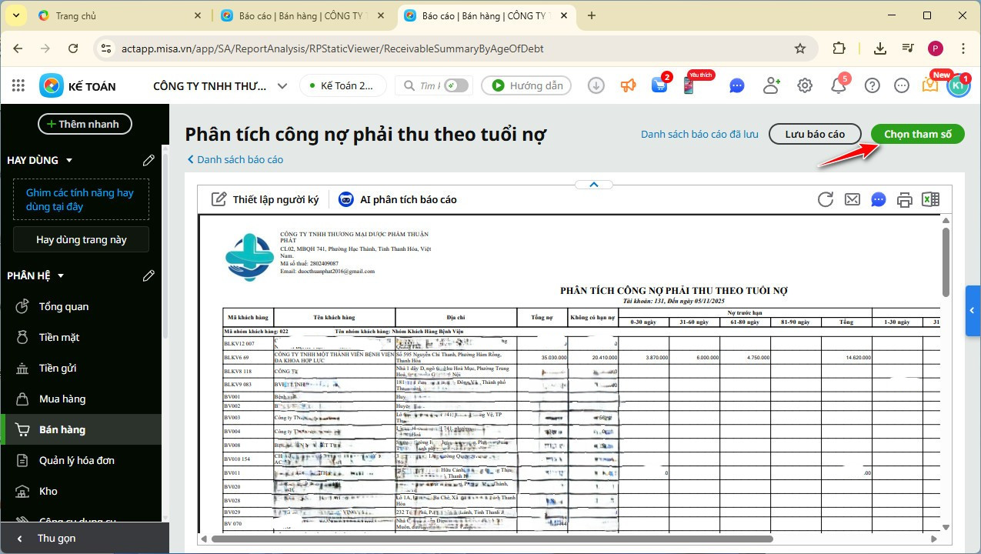
Task: Open the notifications bell
Action: pyautogui.click(x=838, y=85)
